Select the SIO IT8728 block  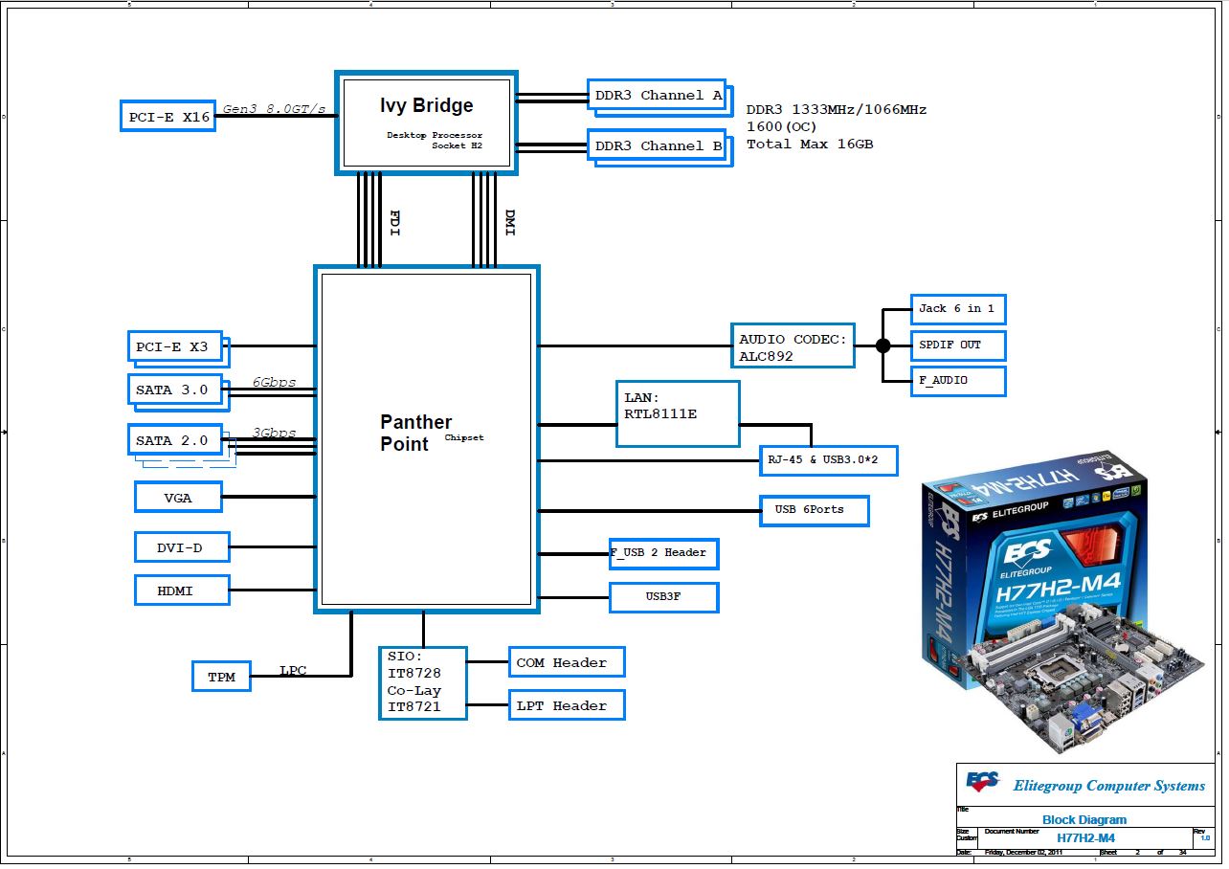(x=422, y=683)
